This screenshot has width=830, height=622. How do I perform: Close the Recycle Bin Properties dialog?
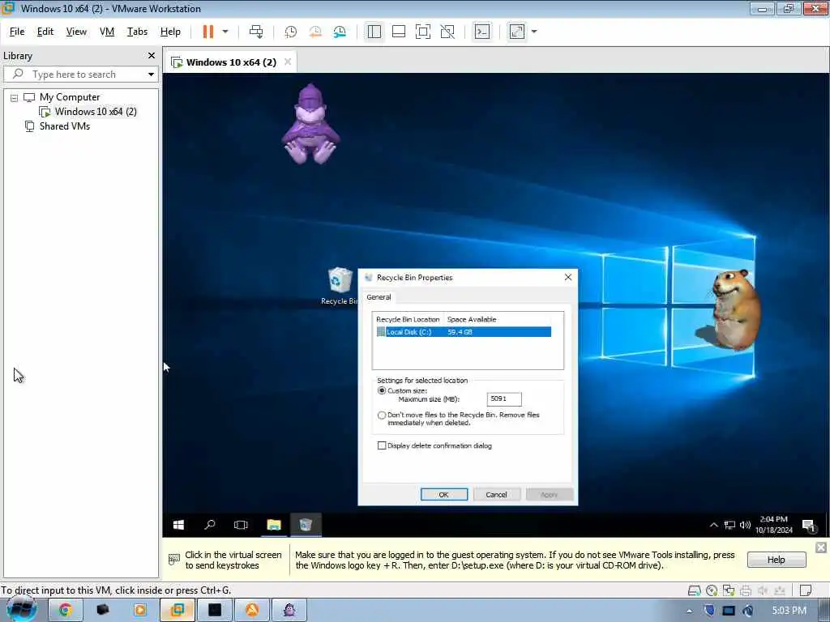568,277
